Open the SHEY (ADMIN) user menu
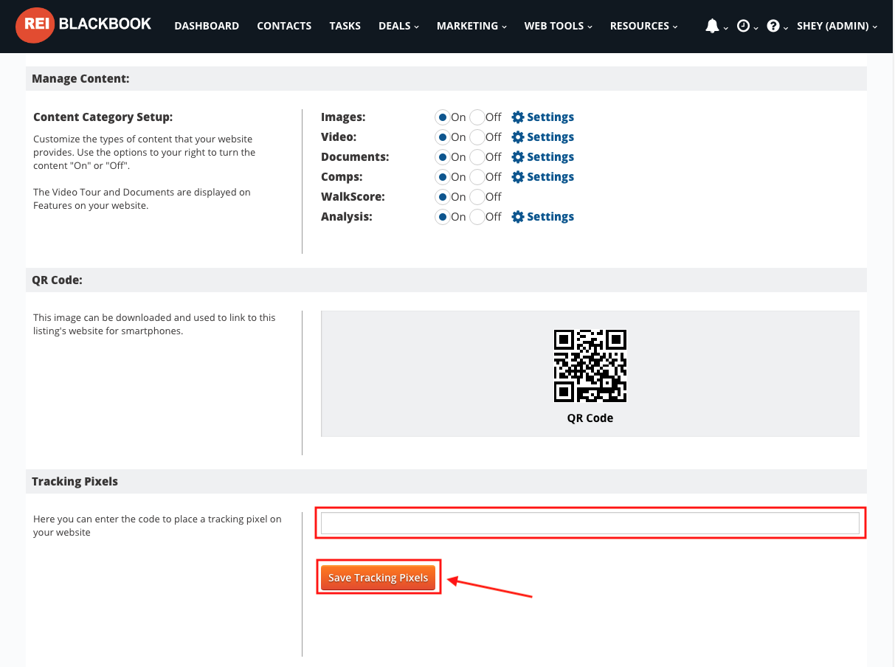The height and width of the screenshot is (667, 895). (x=837, y=26)
